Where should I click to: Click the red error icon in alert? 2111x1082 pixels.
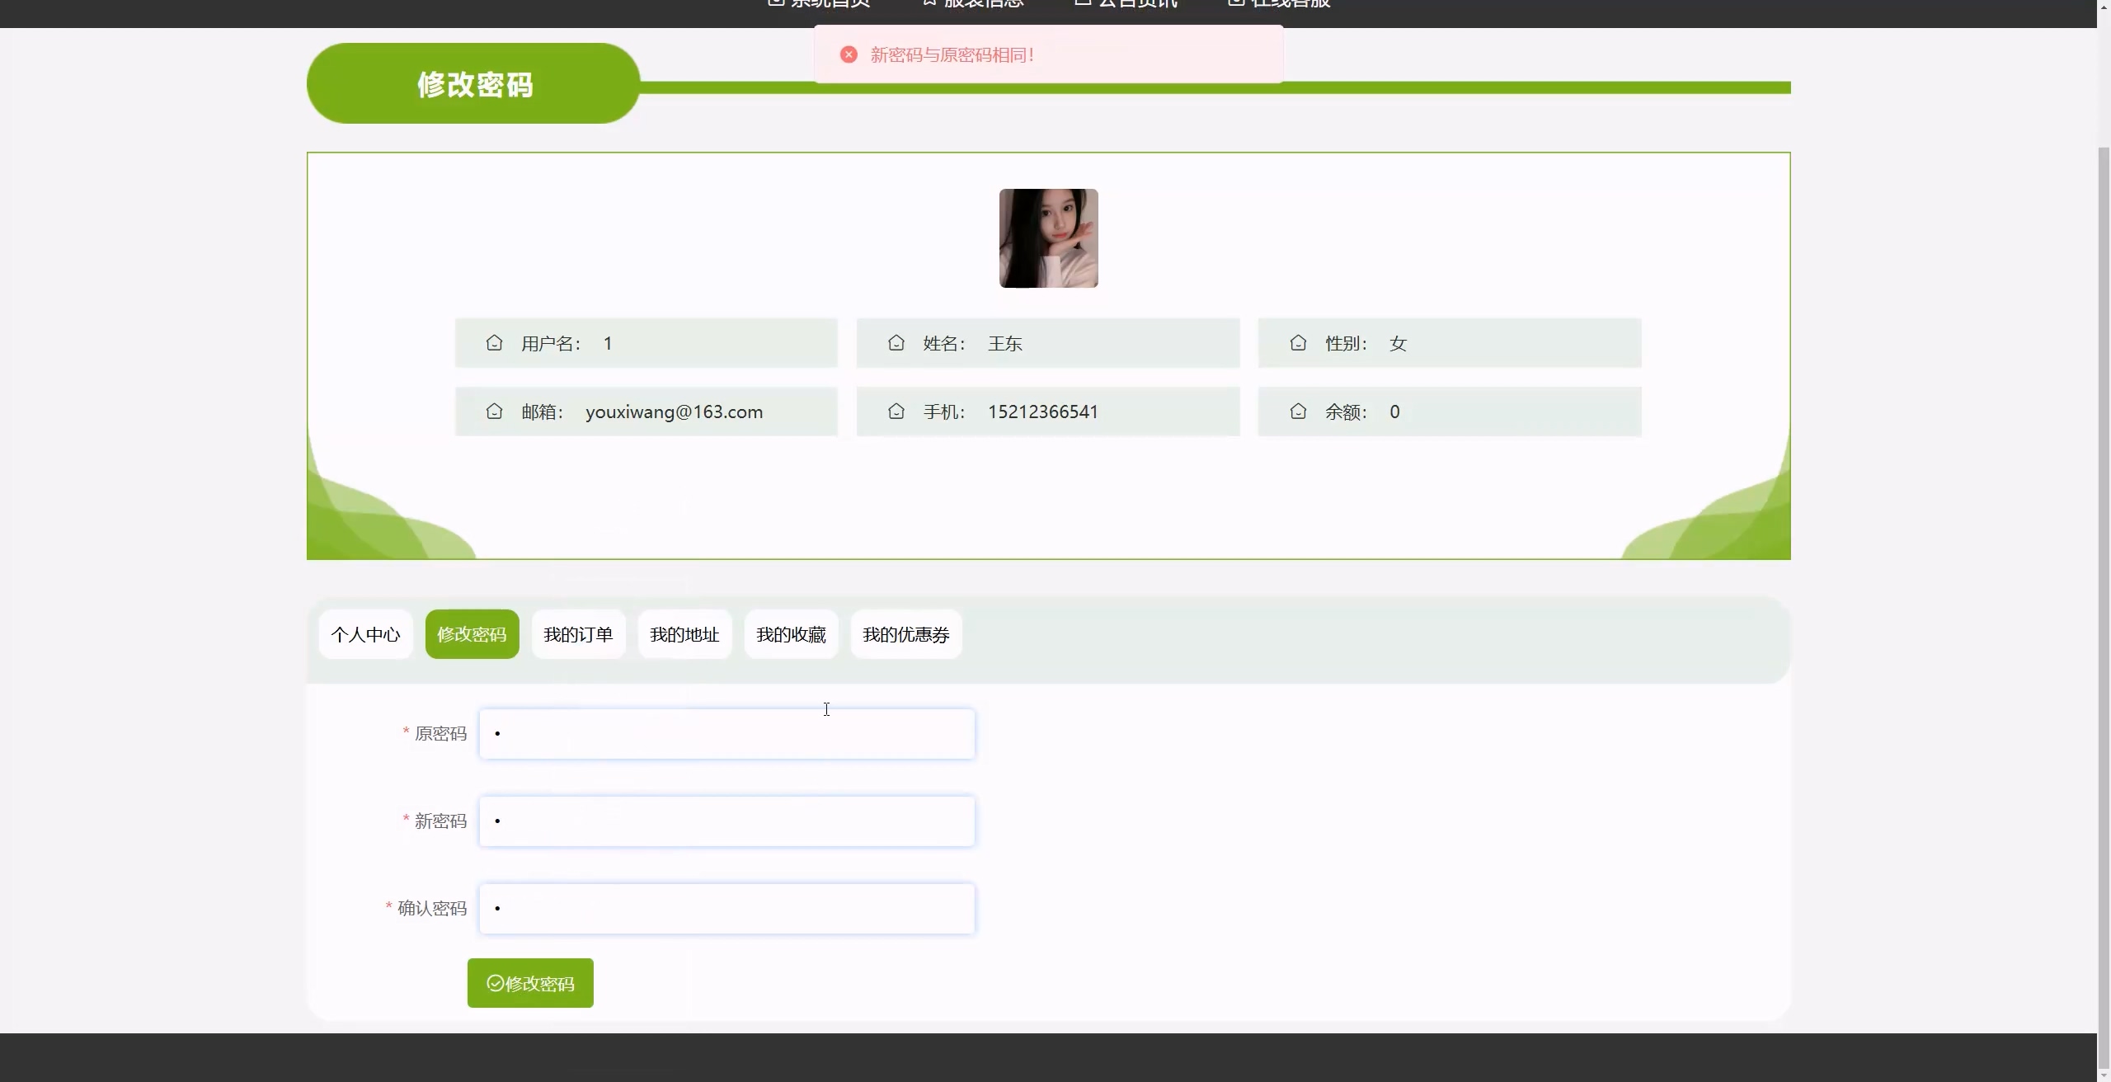[x=849, y=54]
